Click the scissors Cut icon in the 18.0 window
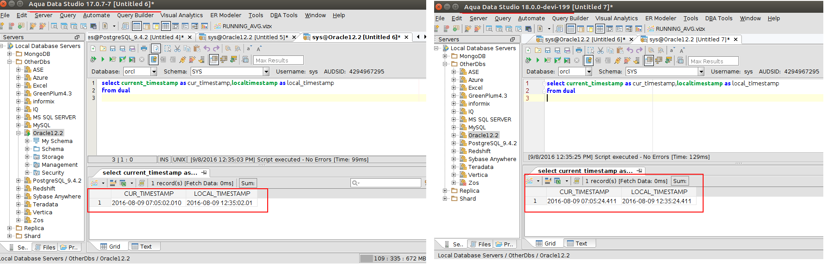 pos(601,50)
